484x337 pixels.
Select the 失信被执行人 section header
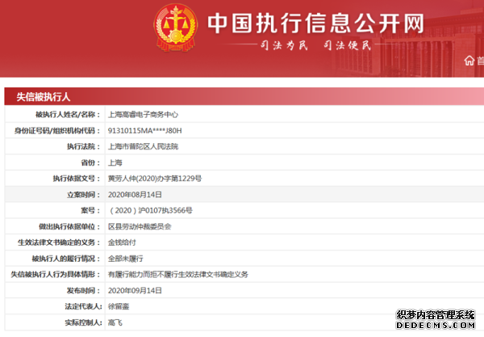tap(44, 97)
